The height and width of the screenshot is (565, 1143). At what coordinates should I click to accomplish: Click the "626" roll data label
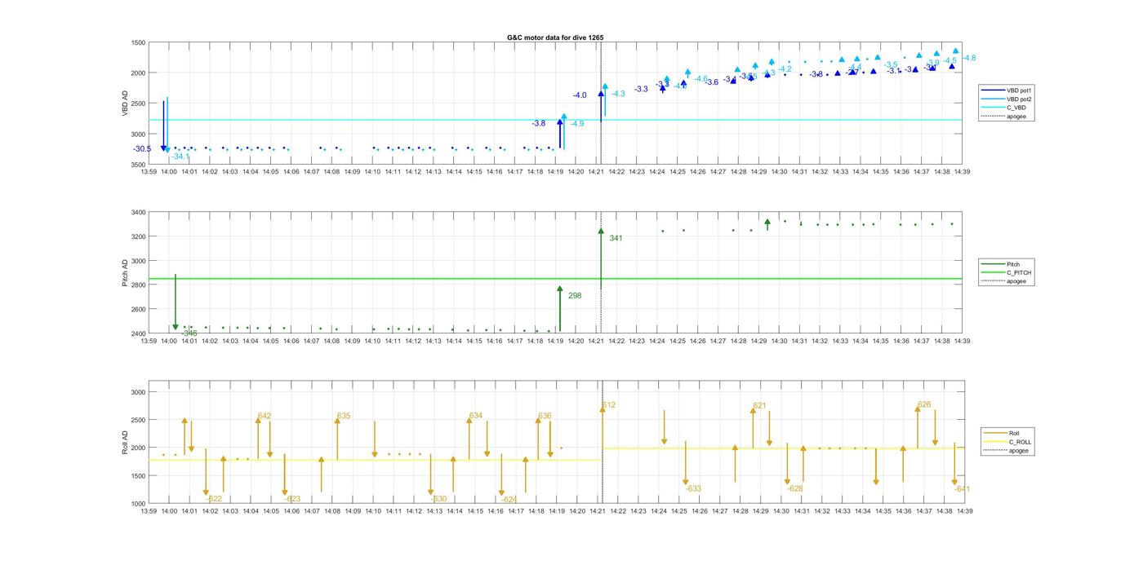tap(924, 404)
